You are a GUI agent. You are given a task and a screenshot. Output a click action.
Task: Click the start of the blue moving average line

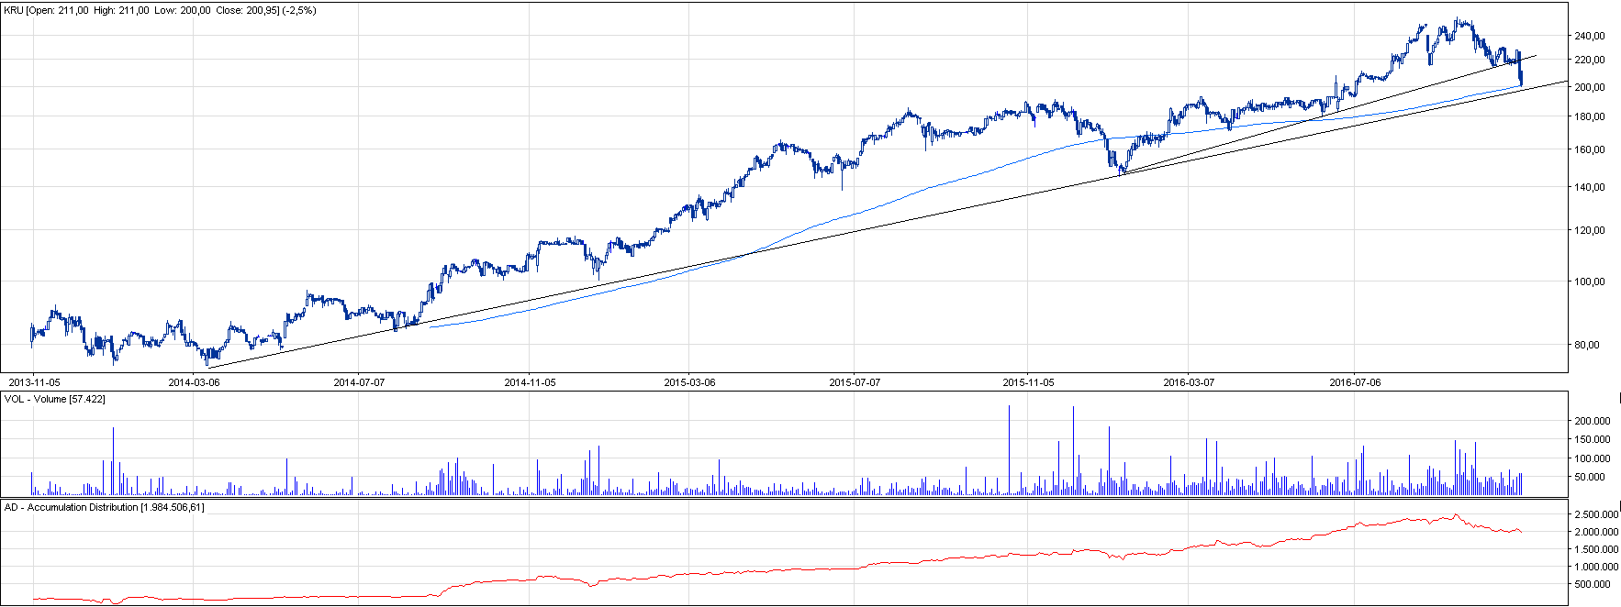click(430, 326)
